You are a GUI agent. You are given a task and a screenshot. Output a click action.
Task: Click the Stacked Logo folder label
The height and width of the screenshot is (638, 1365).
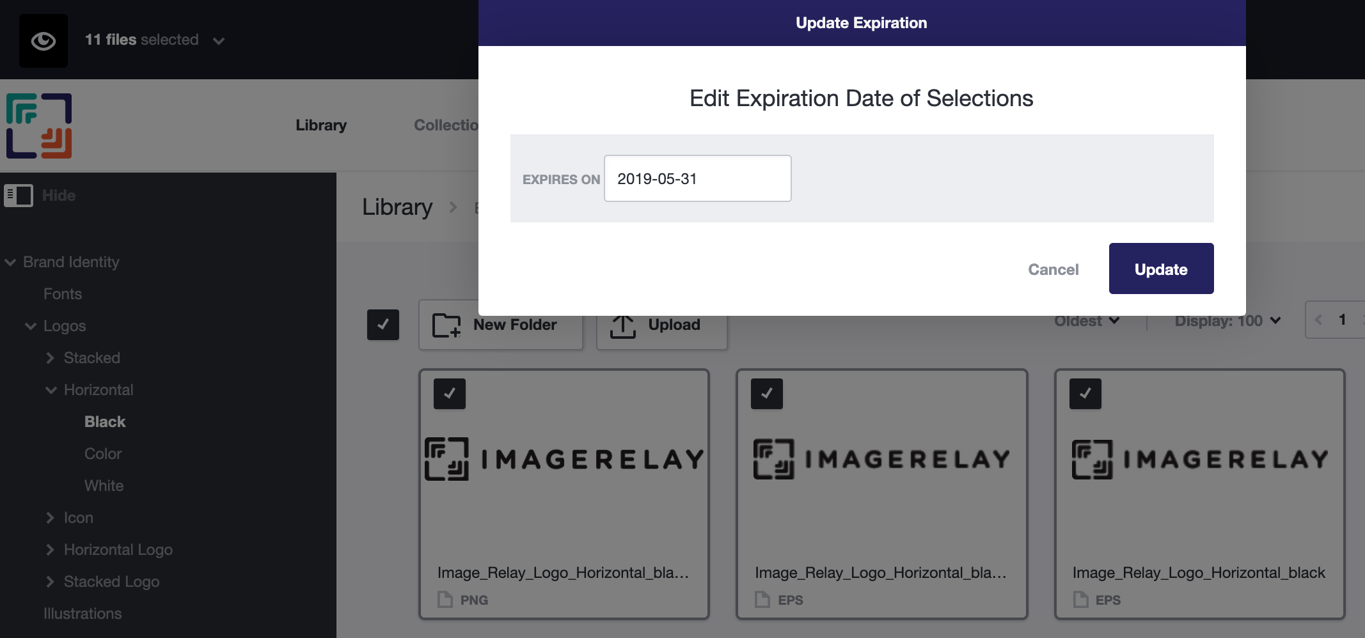point(112,582)
